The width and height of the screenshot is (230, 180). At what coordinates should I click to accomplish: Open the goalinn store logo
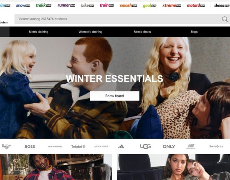click(149, 6)
